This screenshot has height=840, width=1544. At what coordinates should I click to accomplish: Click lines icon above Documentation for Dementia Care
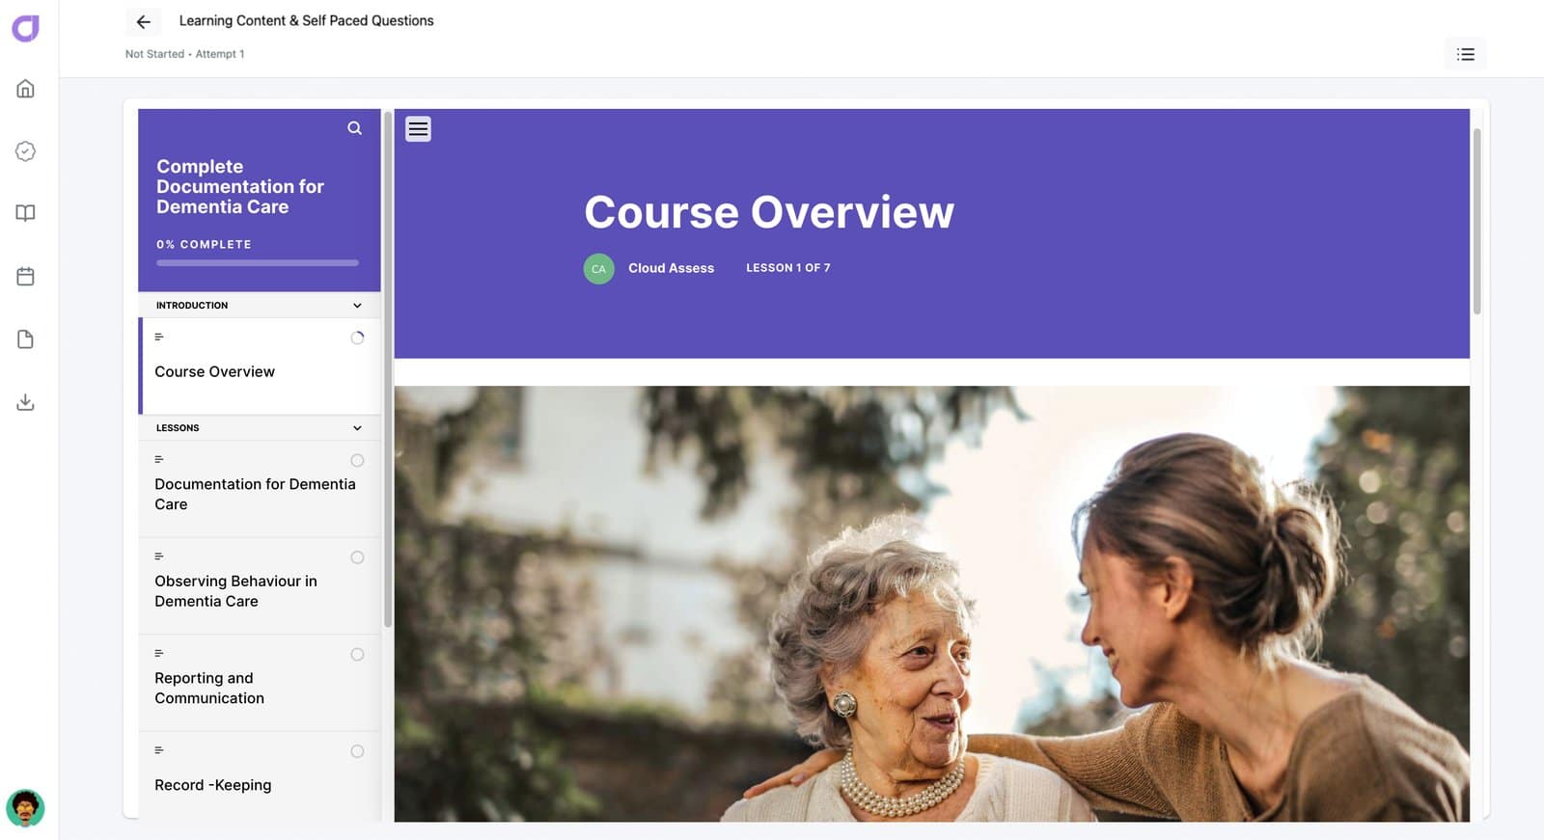159,459
